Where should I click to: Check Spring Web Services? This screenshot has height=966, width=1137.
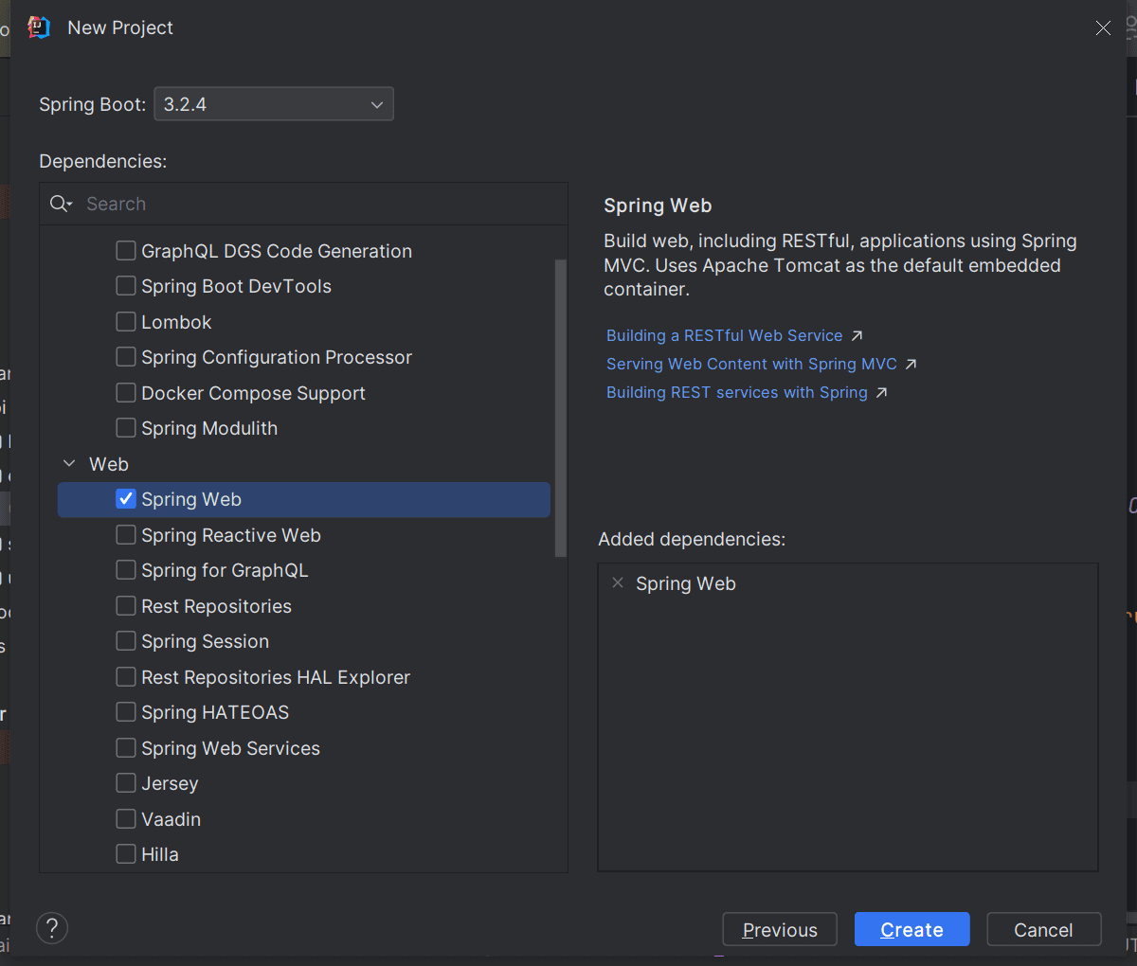(x=126, y=748)
